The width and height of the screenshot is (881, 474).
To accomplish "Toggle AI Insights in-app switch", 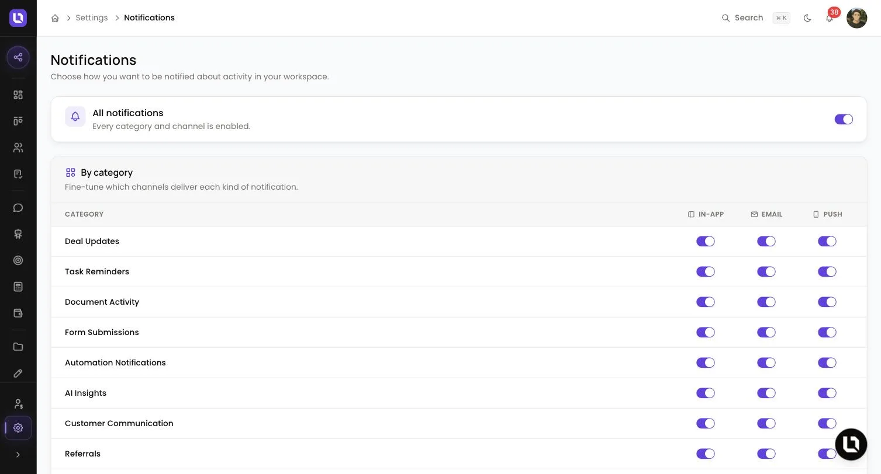I will (x=706, y=393).
